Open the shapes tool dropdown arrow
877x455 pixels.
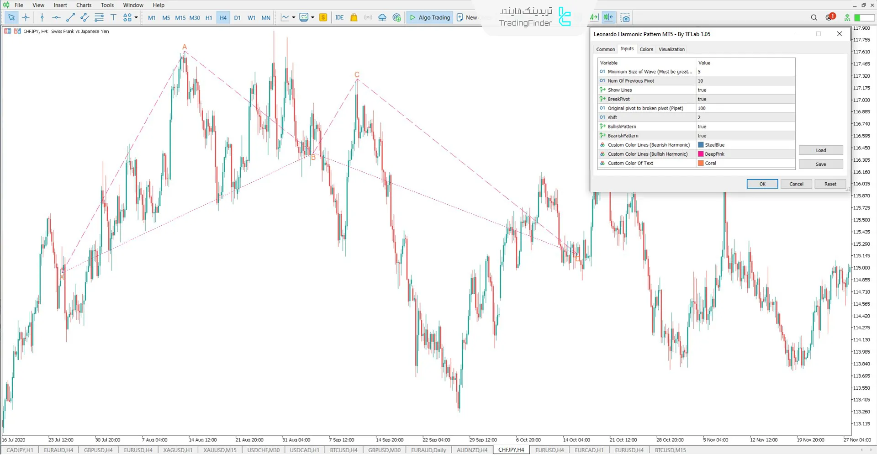(x=136, y=17)
